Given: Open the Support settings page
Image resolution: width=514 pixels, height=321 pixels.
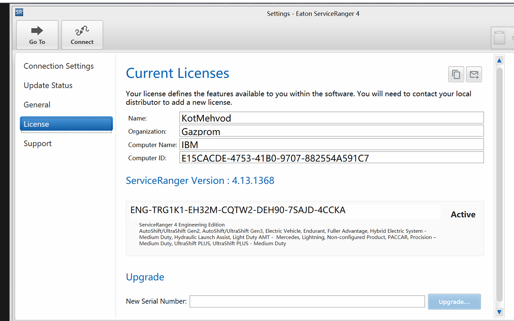Looking at the screenshot, I should (38, 144).
